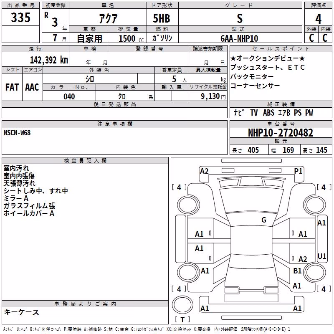
Task: Click the chassis number NHP10-2720482
Action: click(x=281, y=133)
